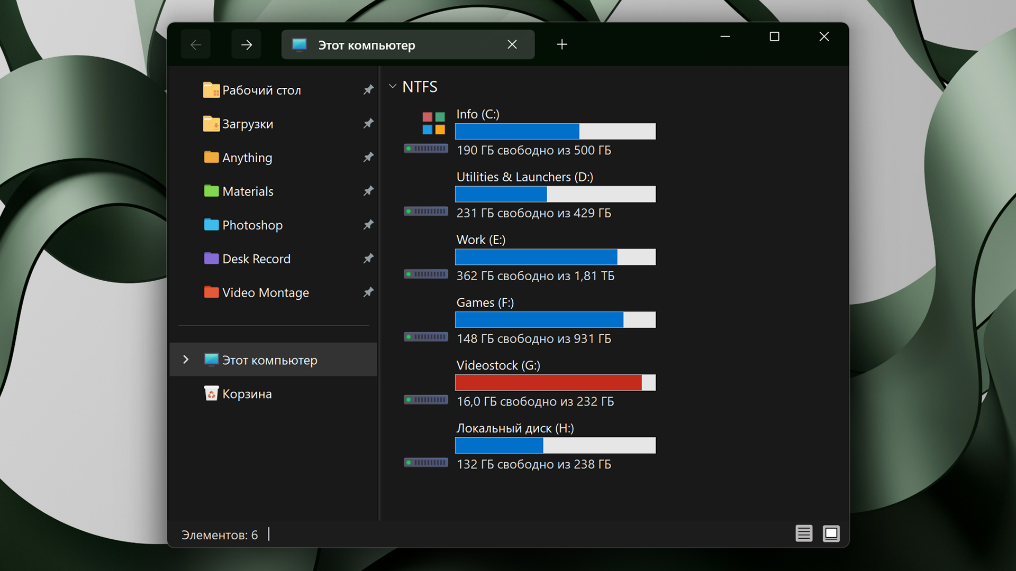Viewport: 1016px width, 571px height.
Task: Close the Этот компьютер tab
Action: tap(512, 45)
